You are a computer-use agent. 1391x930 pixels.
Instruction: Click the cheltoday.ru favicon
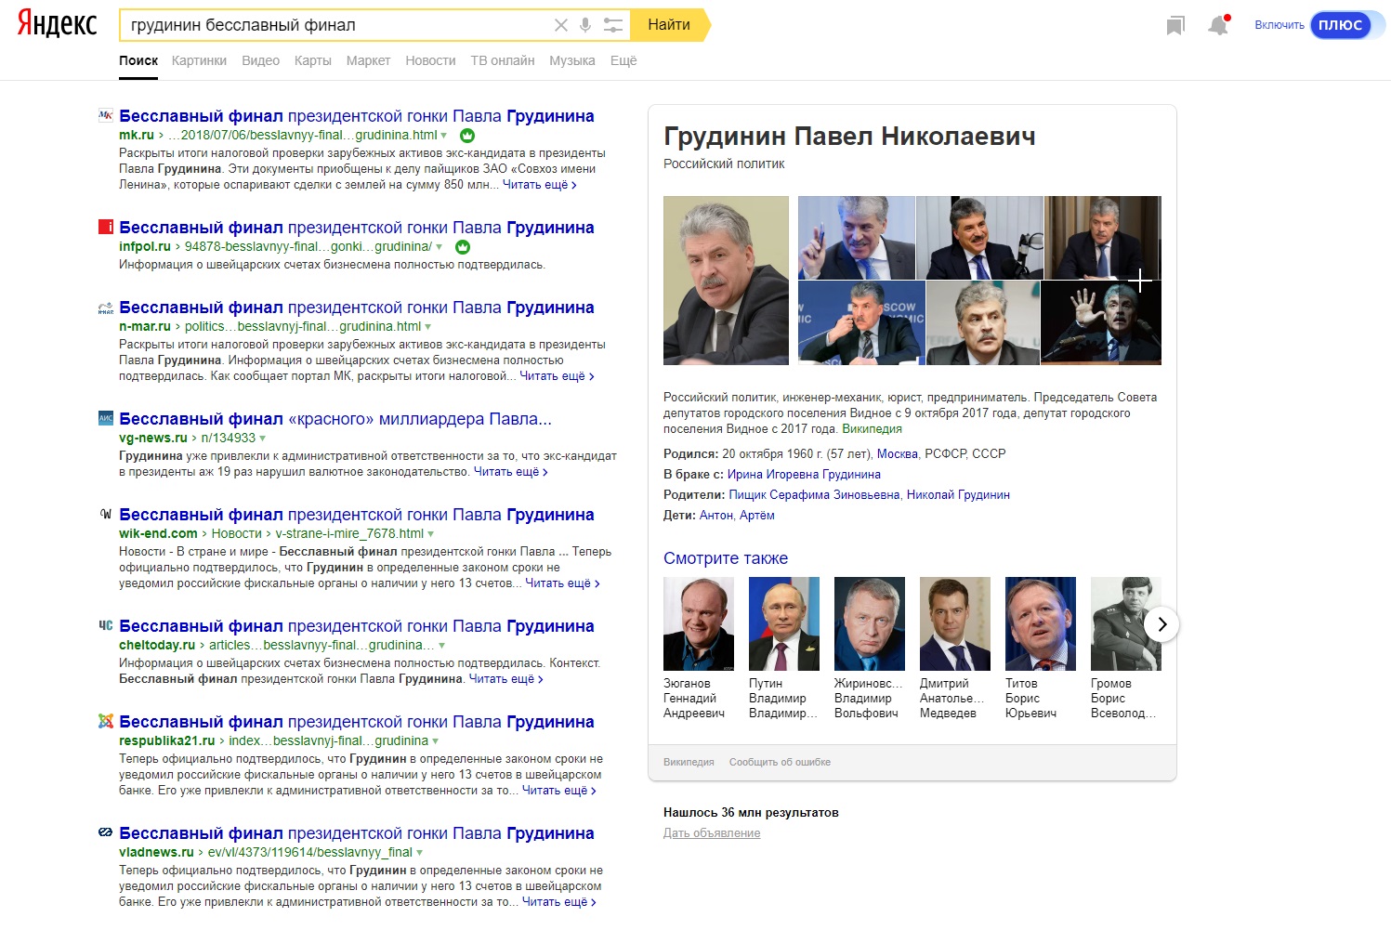(105, 625)
